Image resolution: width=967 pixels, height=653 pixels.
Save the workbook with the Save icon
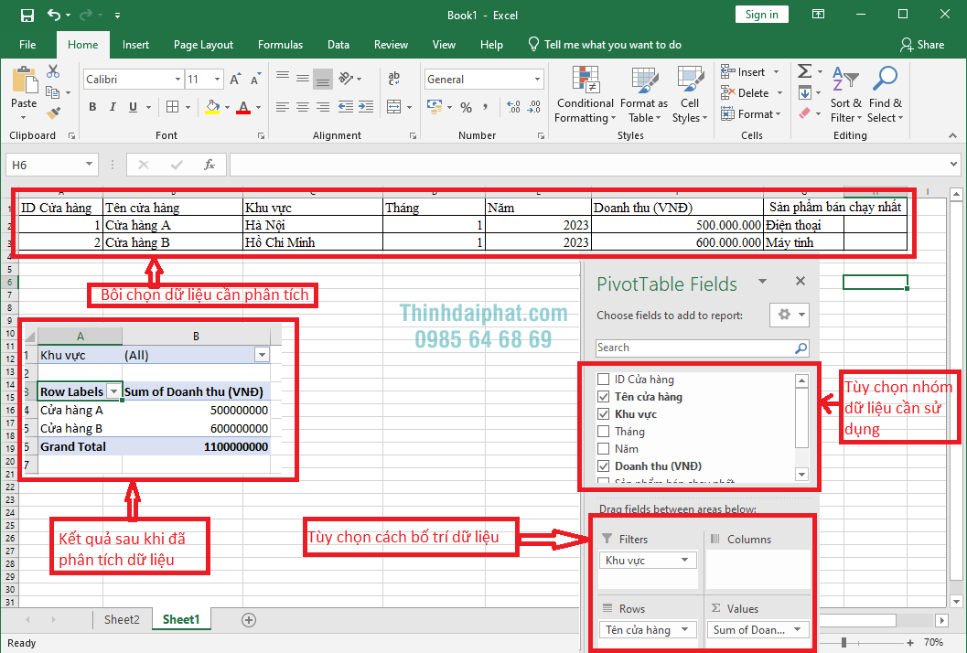tap(27, 15)
